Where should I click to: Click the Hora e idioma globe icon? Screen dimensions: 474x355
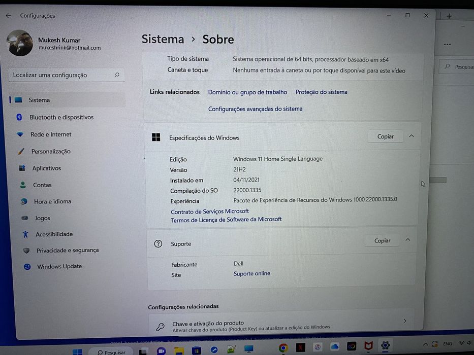pyautogui.click(x=24, y=201)
